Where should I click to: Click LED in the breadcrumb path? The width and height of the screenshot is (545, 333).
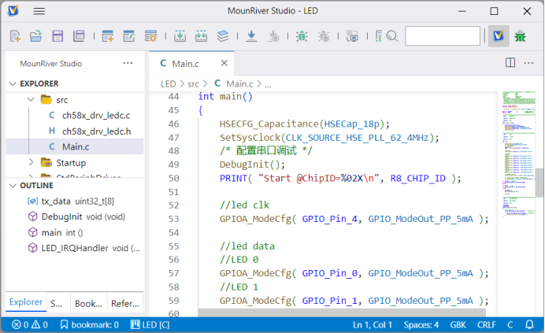click(x=169, y=83)
